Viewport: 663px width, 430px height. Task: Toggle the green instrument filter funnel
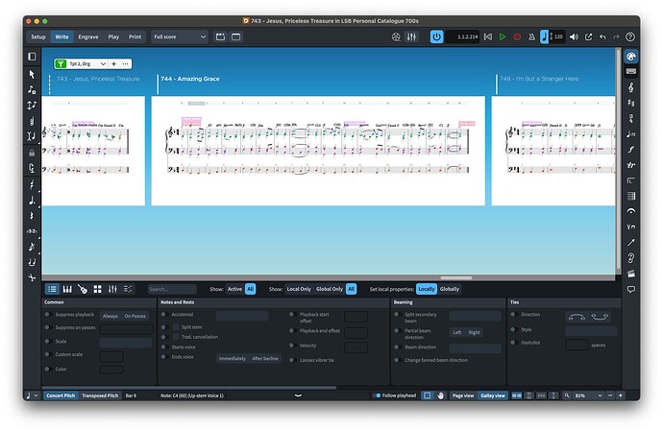(61, 63)
